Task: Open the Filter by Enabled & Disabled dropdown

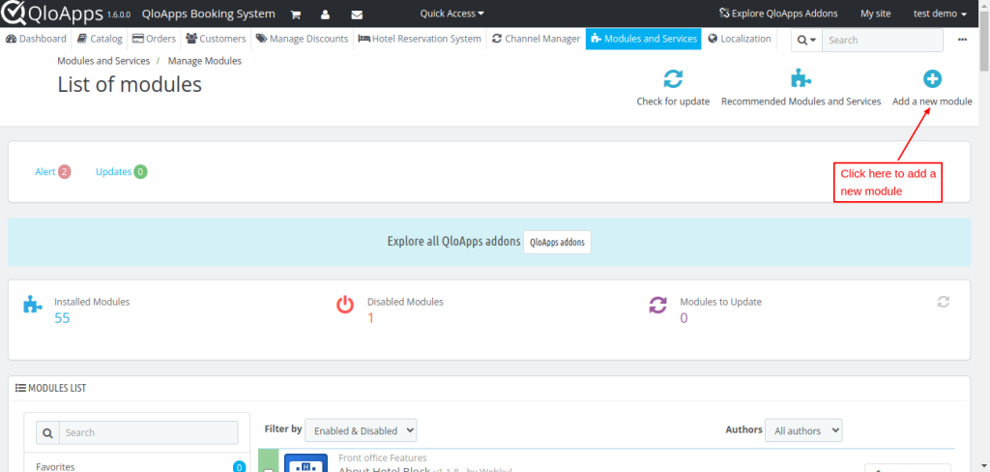Action: coord(361,430)
